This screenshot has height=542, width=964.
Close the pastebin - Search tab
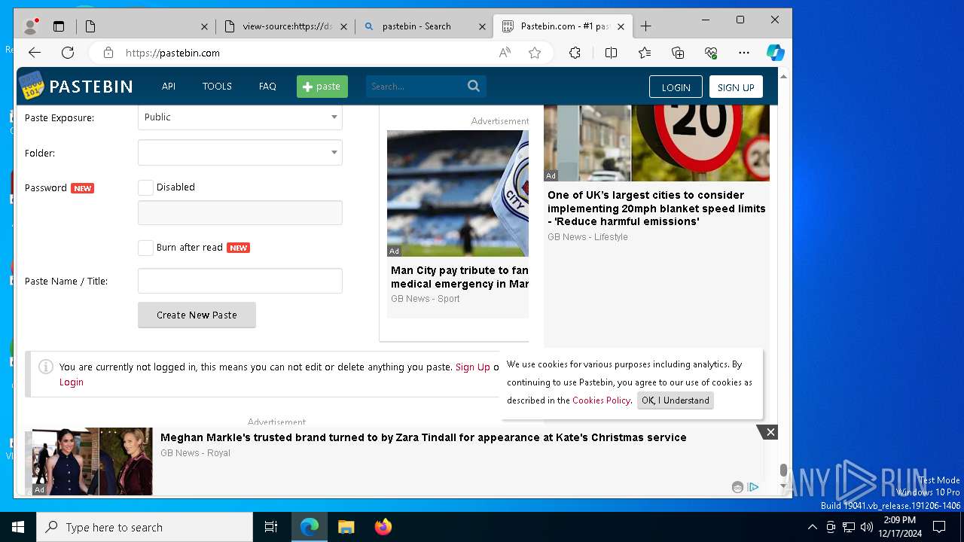click(482, 26)
